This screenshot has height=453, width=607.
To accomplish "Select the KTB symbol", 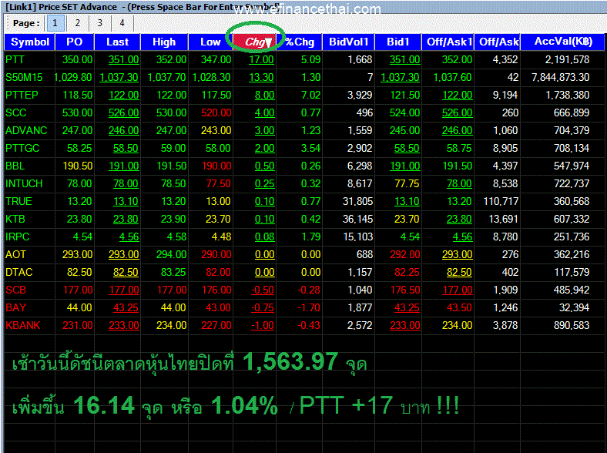I will tap(15, 220).
